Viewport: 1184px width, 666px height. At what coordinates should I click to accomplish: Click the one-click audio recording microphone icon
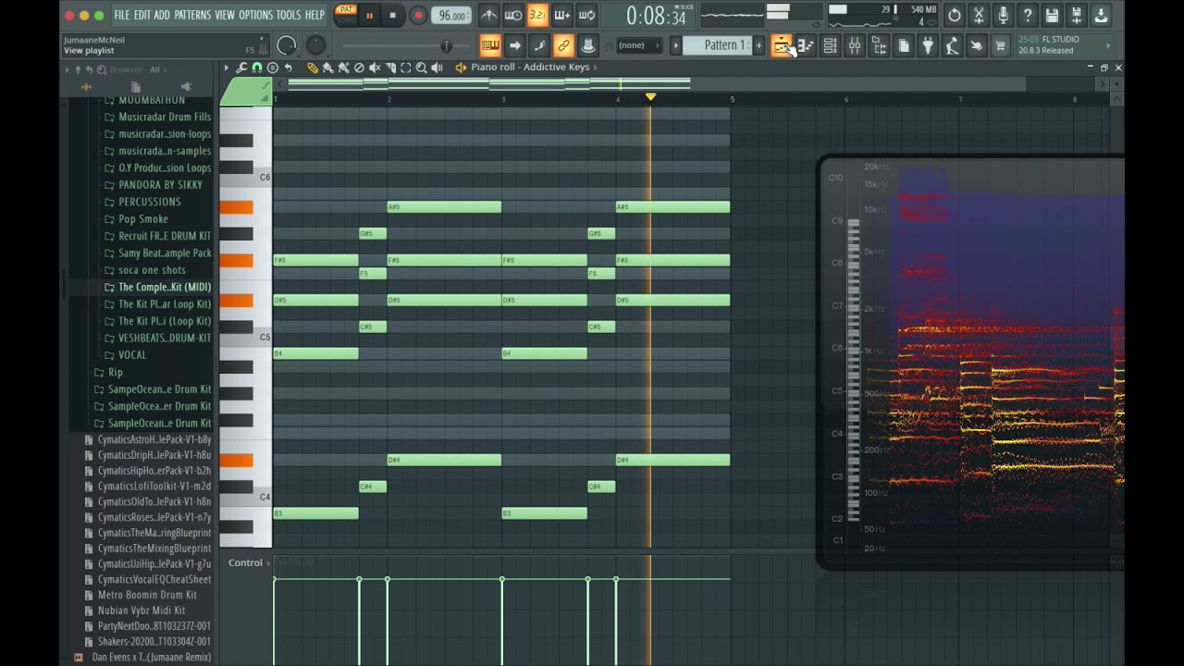point(1003,16)
